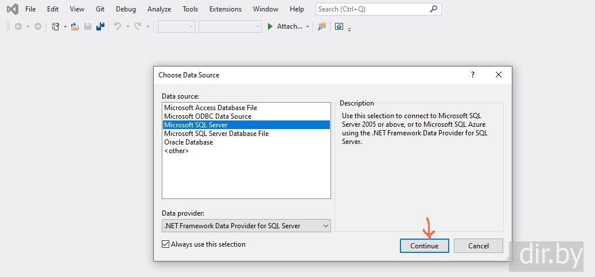
Task: Uncheck Always use this selection
Action: [x=165, y=244]
